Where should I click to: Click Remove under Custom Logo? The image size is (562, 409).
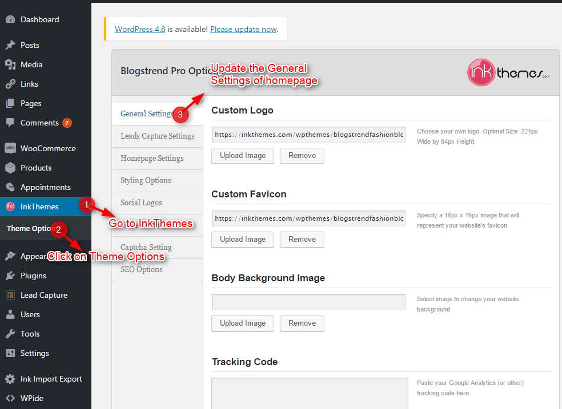302,156
